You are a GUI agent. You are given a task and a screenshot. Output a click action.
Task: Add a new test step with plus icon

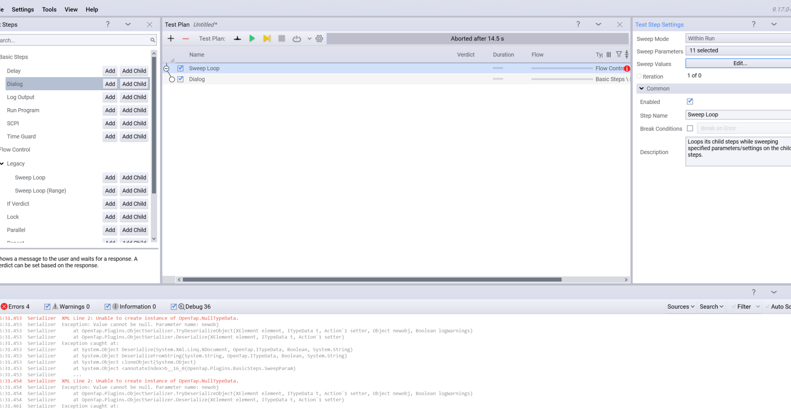(x=170, y=39)
